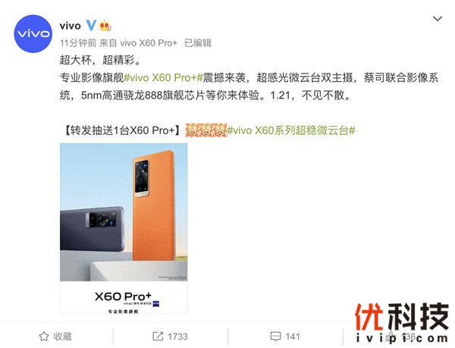Open the vivo profile avatar
Viewport: 455px width, 348px height.
33,33
